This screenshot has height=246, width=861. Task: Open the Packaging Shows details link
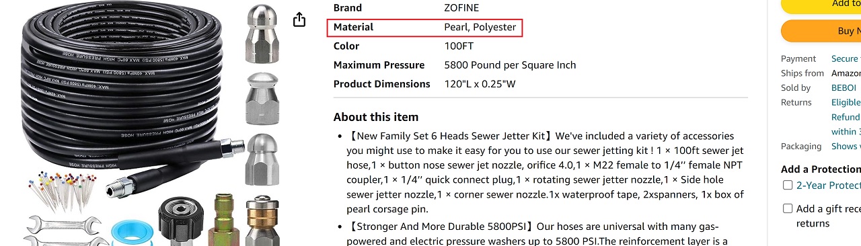(846, 147)
